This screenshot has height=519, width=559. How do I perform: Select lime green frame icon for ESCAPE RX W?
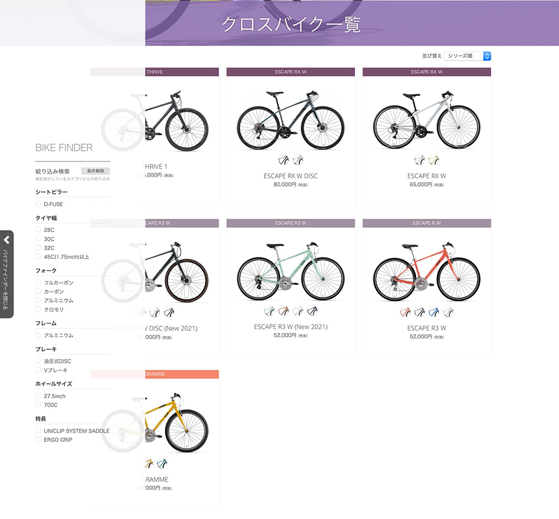click(x=434, y=160)
